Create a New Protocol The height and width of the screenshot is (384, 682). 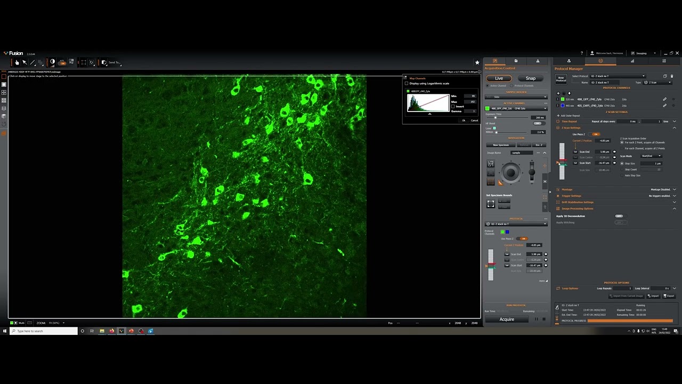[x=561, y=79]
